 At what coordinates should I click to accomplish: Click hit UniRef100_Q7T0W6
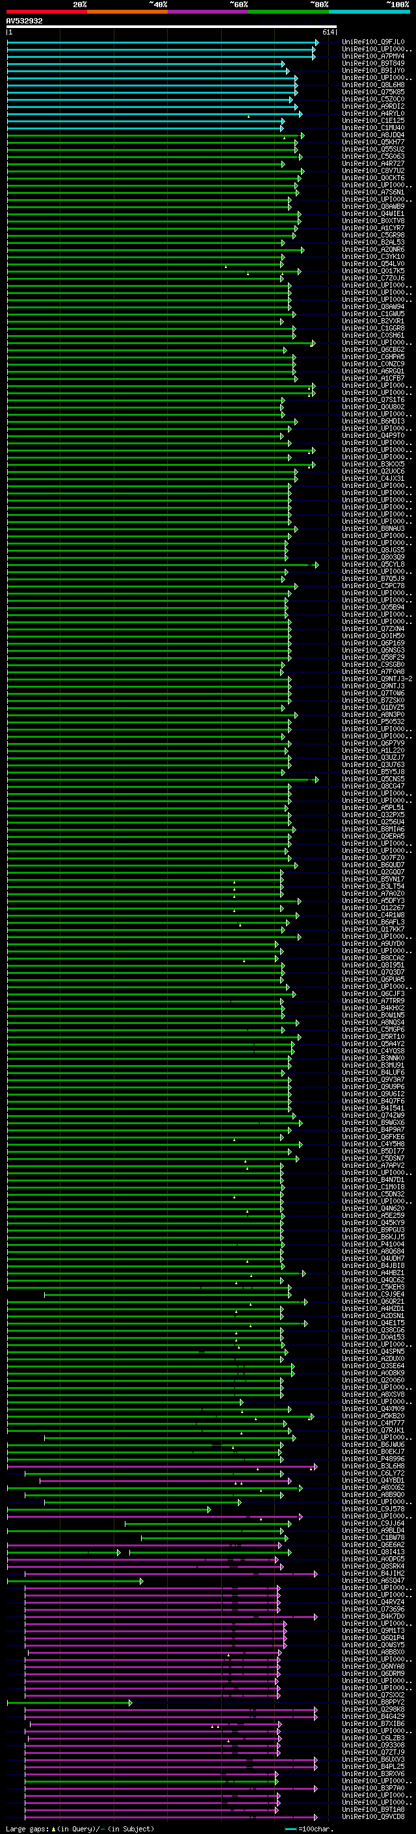(372, 693)
